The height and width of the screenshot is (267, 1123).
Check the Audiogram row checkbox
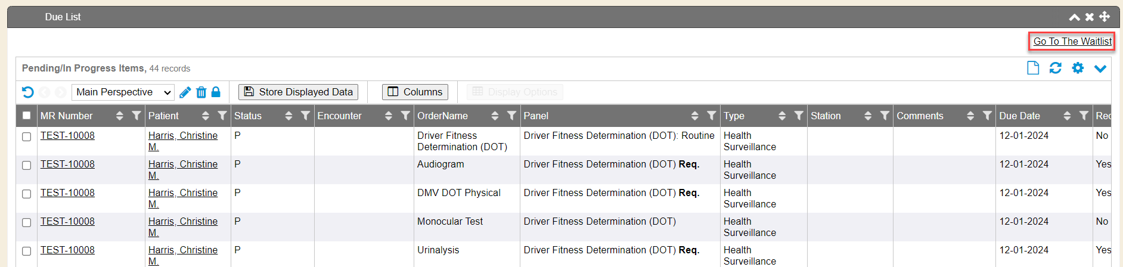[26, 165]
